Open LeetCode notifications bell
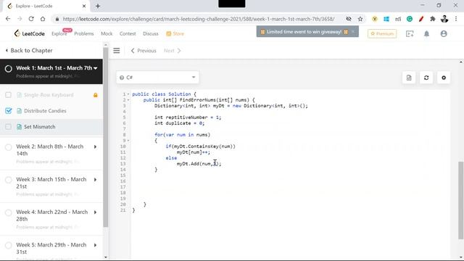Viewport: 464px width, 261px height. 426,34
